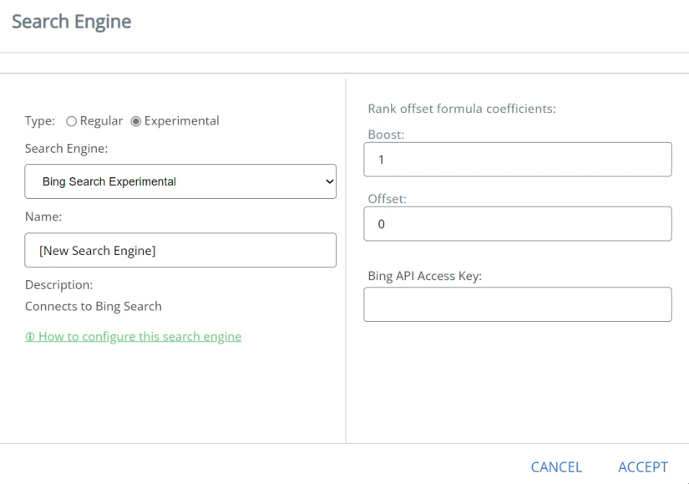Focus the Offset coefficient input field

[x=517, y=224]
